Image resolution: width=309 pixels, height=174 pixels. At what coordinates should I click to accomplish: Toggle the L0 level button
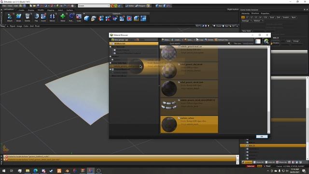pyautogui.click(x=243, y=17)
